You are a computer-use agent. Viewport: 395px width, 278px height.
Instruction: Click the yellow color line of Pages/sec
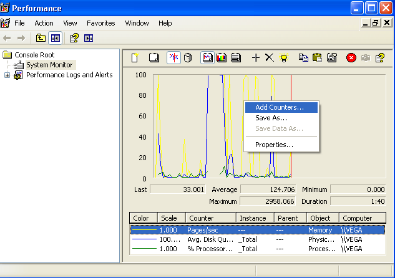(x=144, y=230)
